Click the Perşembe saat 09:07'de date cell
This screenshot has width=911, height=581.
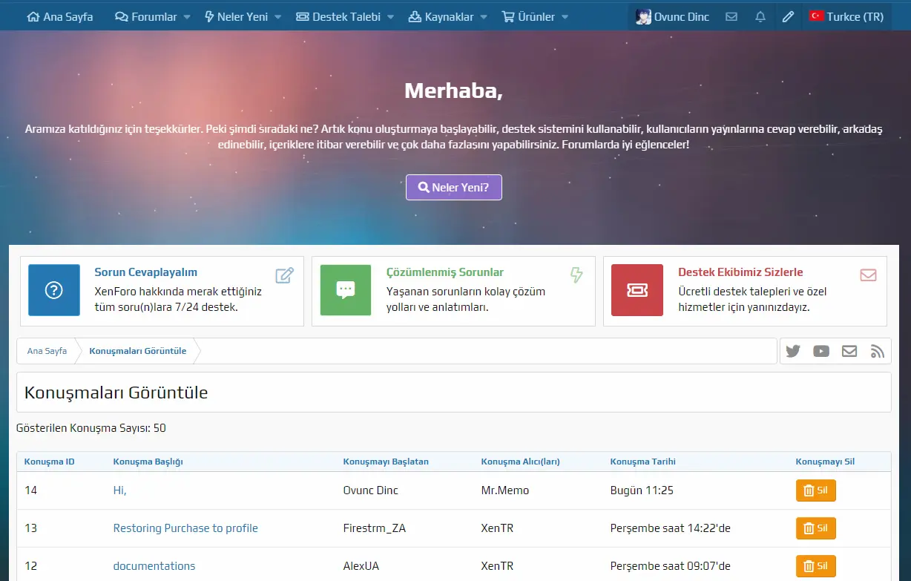pyautogui.click(x=670, y=566)
